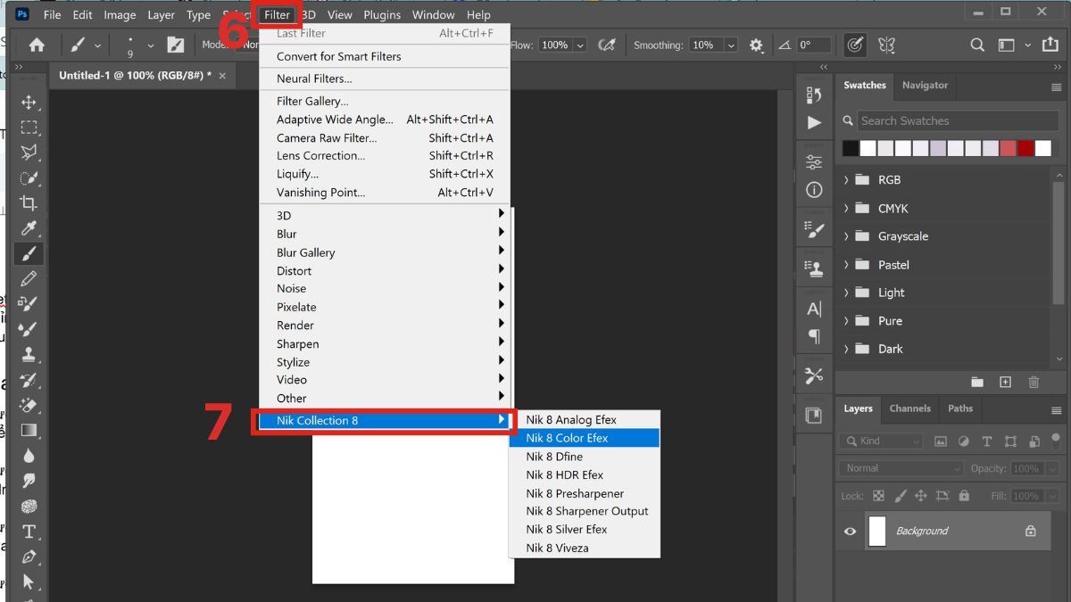This screenshot has height=602, width=1071.
Task: Select the Quick Selection tool
Action: pyautogui.click(x=29, y=178)
